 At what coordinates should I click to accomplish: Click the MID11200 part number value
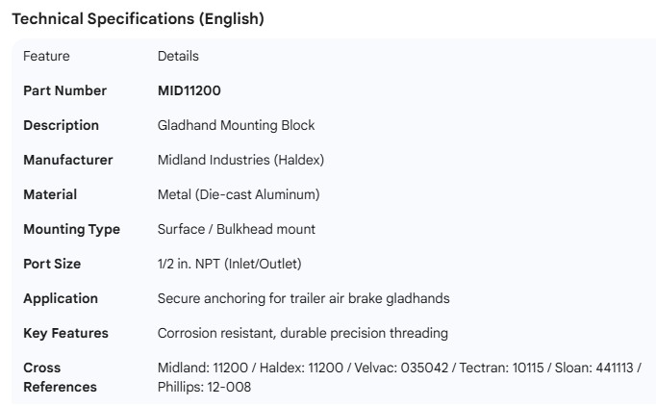(x=189, y=91)
